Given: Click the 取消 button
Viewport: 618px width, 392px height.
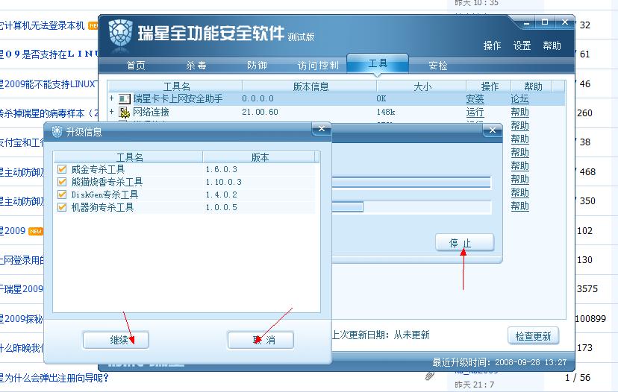Looking at the screenshot, I should click(x=260, y=340).
